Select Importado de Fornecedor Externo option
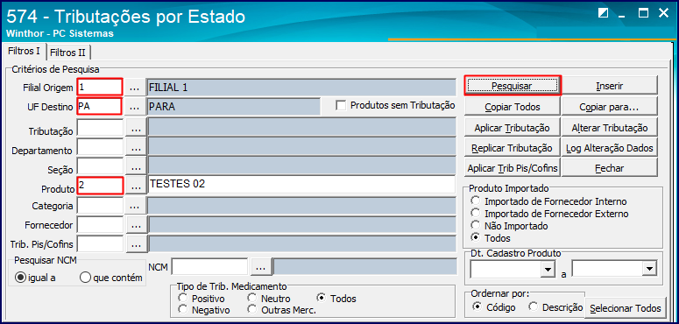 pyautogui.click(x=476, y=214)
